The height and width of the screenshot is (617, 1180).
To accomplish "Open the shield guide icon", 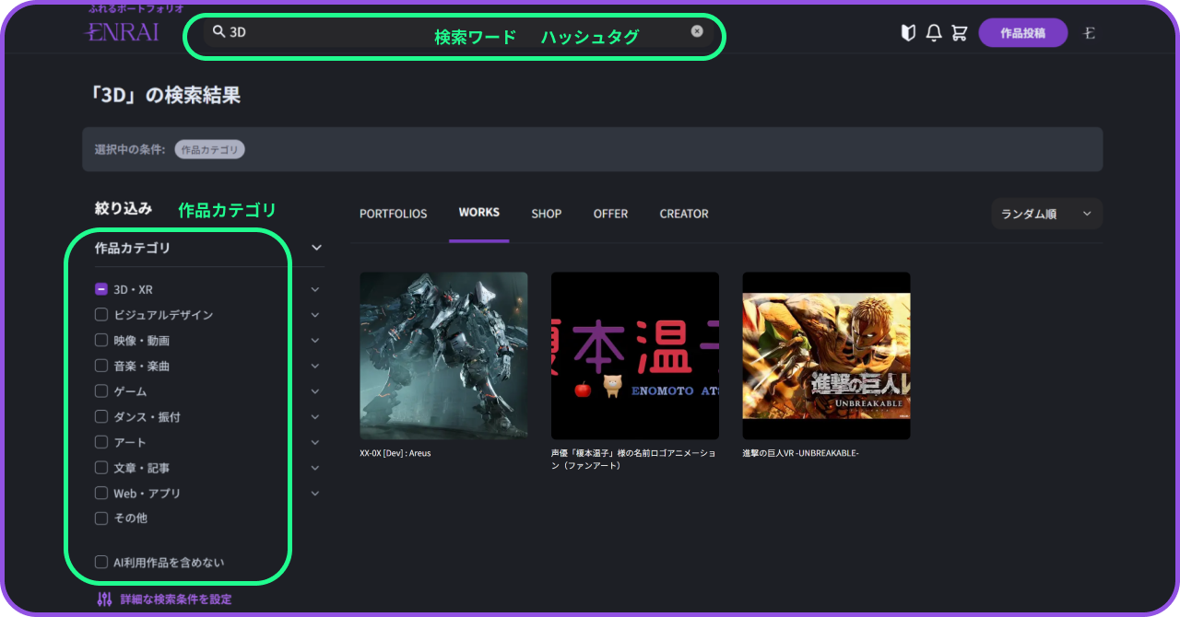I will tap(908, 33).
